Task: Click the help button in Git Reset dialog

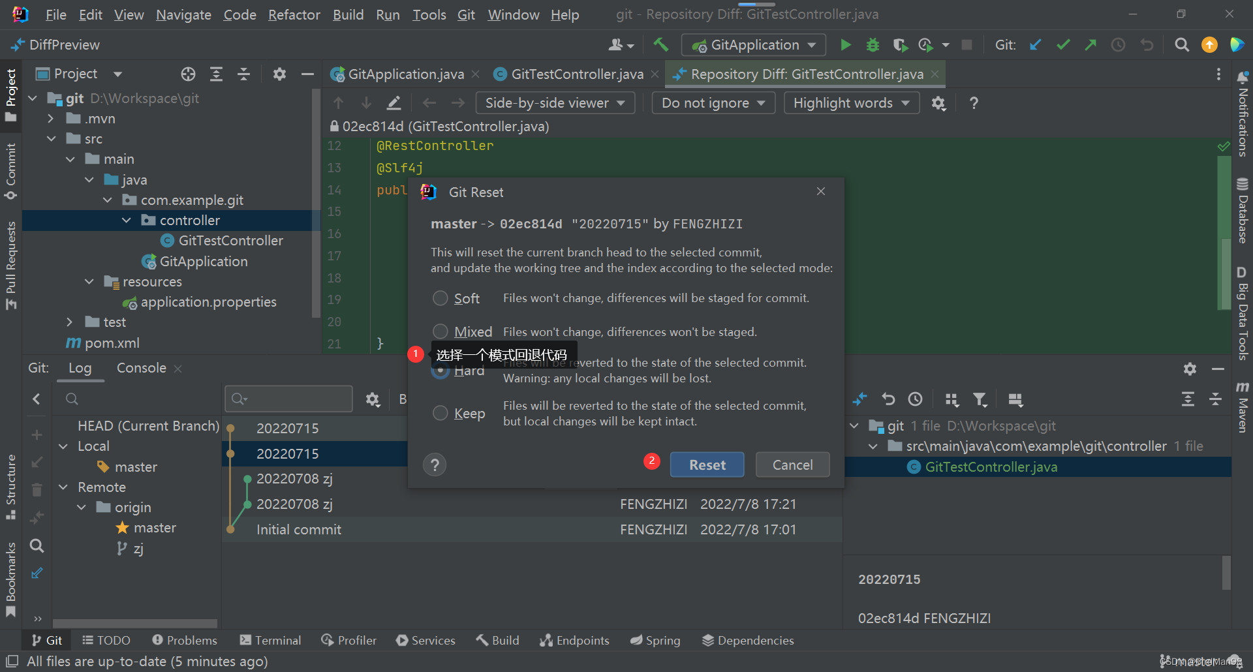Action: pyautogui.click(x=435, y=465)
